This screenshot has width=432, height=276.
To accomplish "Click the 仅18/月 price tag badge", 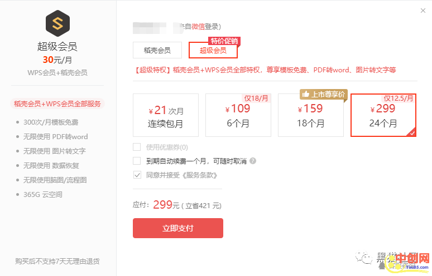I will click(257, 98).
